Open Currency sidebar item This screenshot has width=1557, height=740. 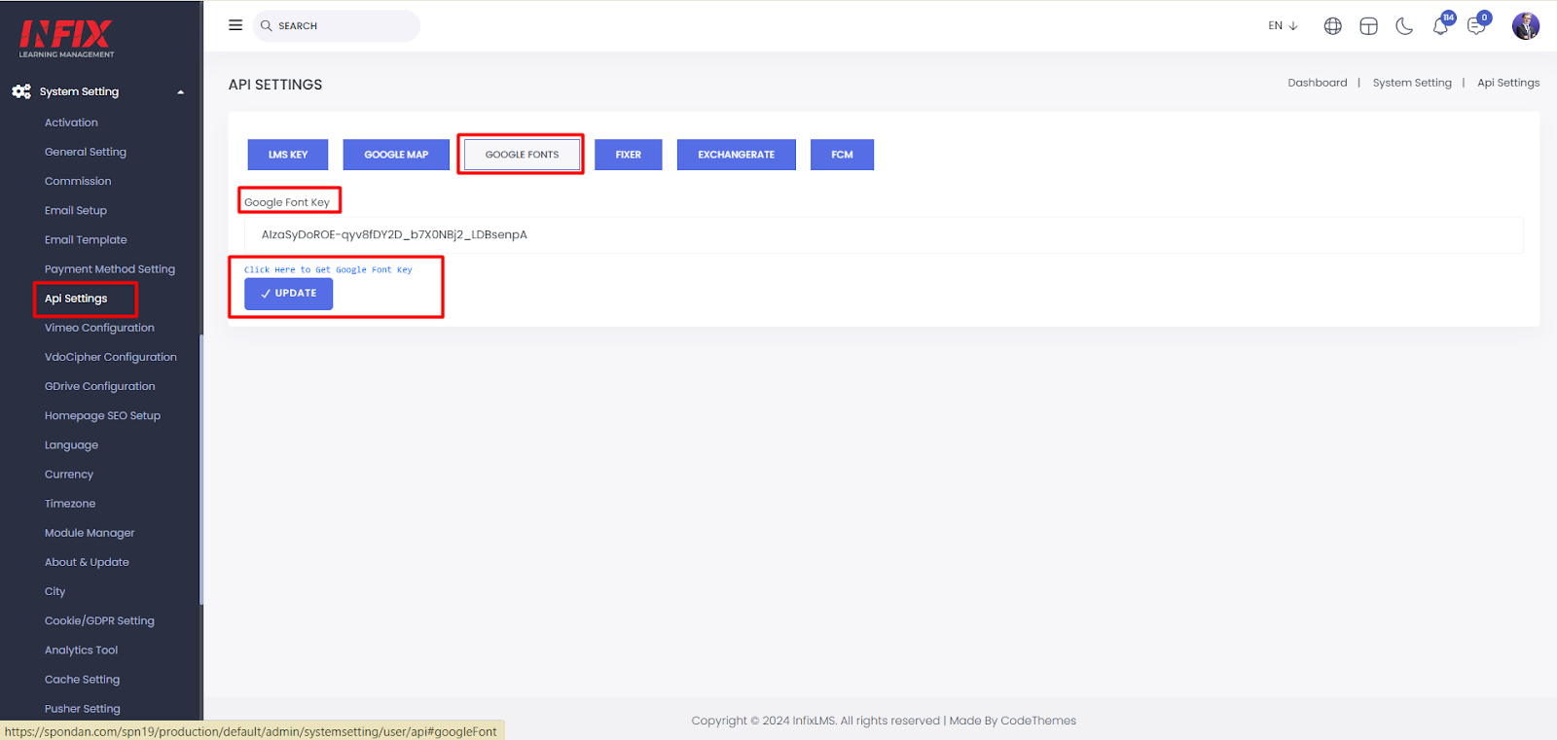[x=69, y=475]
